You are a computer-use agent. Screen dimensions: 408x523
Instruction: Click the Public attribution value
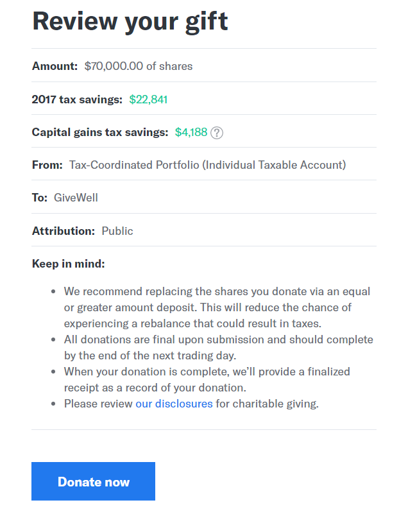click(117, 231)
